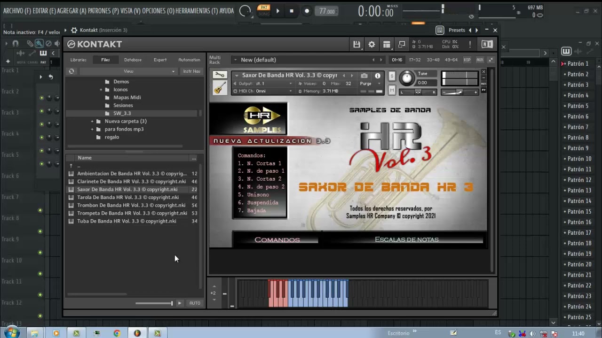Click the Kontakt panic exclamation icon
The height and width of the screenshot is (338, 602).
(x=470, y=44)
